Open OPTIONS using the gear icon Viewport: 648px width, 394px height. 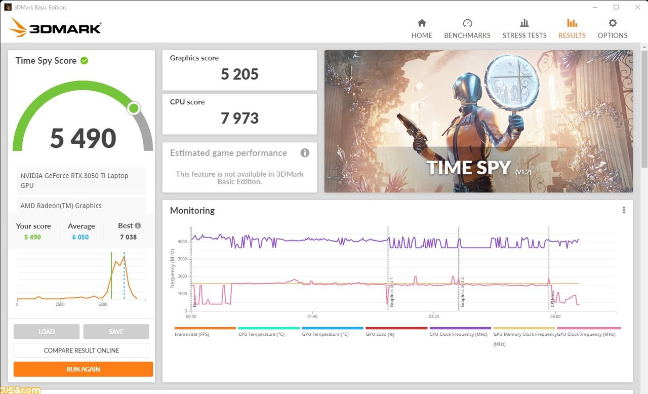click(613, 23)
